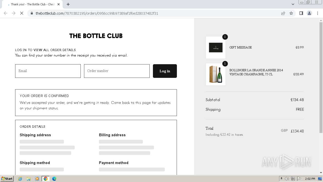Image resolution: width=323 pixels, height=182 pixels.
Task: Open a new browser tab
Action: coord(68,4)
